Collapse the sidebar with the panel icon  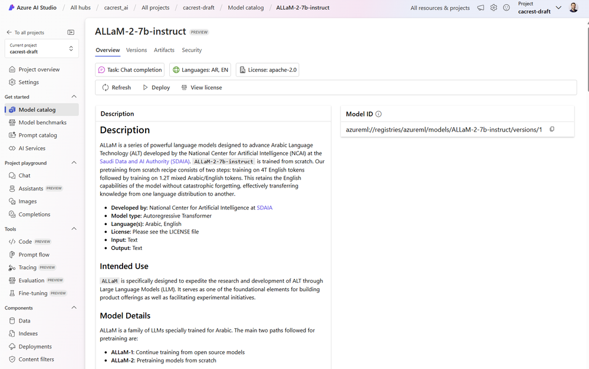click(71, 32)
